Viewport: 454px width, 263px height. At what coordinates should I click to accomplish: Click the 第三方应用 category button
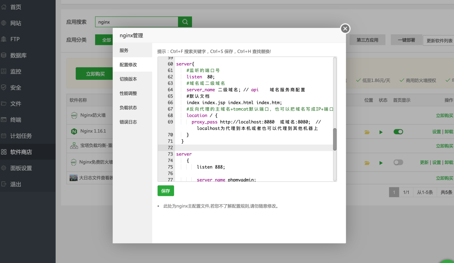coord(367,40)
